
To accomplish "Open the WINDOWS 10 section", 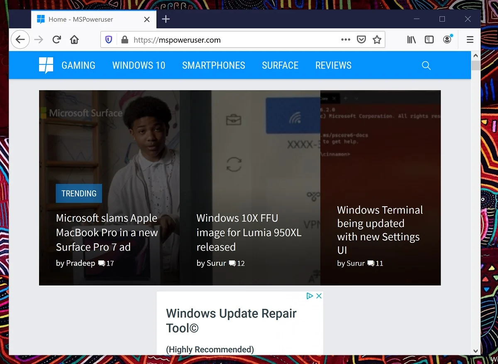I will [139, 66].
